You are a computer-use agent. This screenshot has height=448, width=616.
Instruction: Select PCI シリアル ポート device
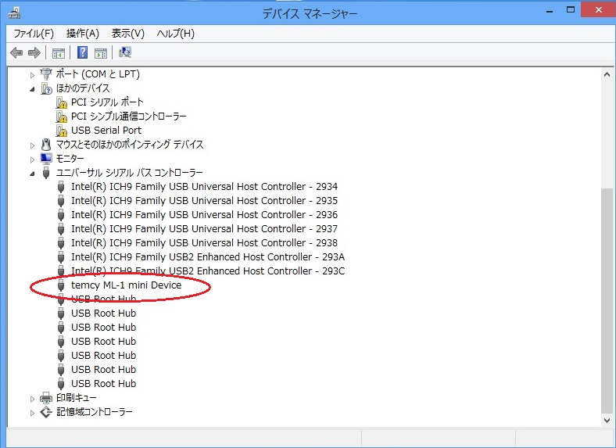pyautogui.click(x=107, y=102)
